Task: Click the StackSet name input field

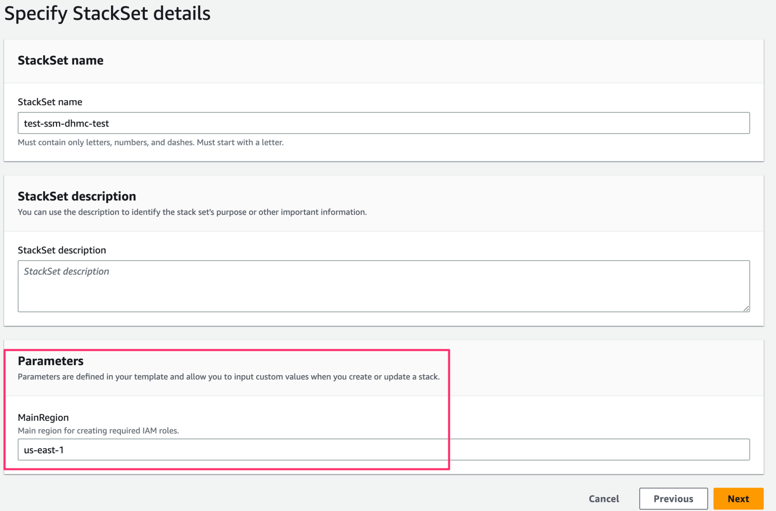Action: pos(383,123)
